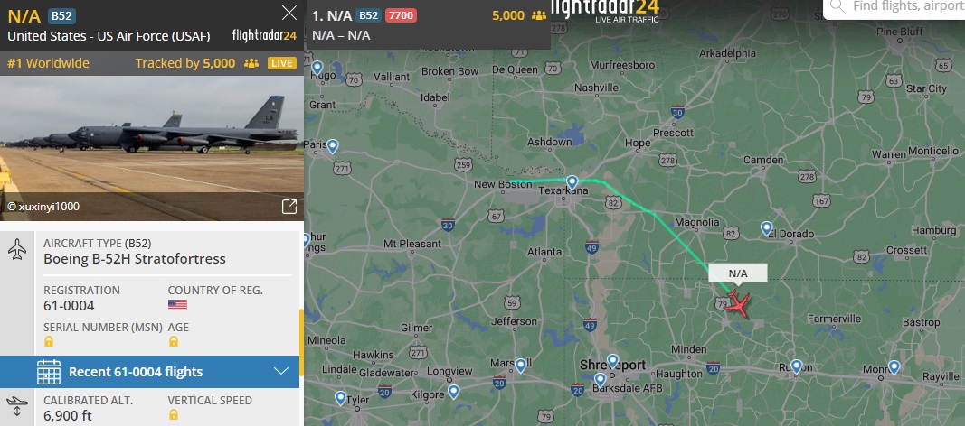Click the serial number lock icon
Viewport: 965px width, 426px height.
(x=49, y=341)
